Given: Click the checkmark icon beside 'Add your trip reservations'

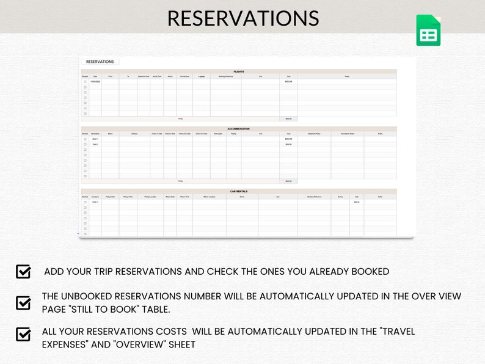Looking at the screenshot, I should (x=23, y=271).
